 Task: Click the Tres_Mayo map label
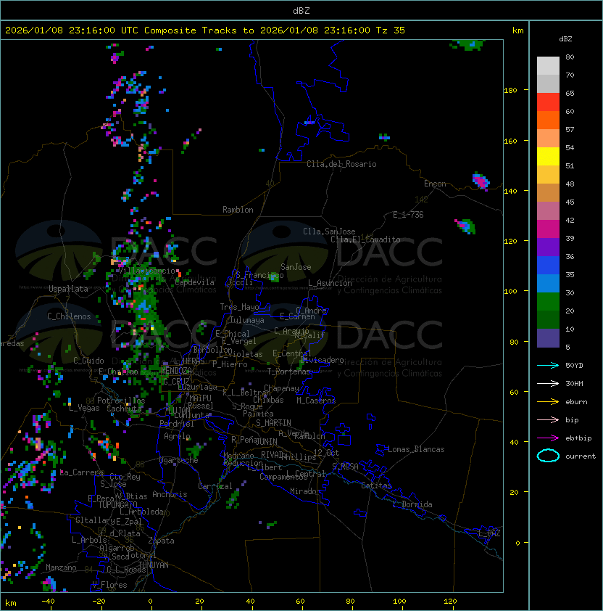click(x=239, y=307)
